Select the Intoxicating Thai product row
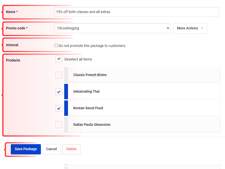 [x=142, y=92]
